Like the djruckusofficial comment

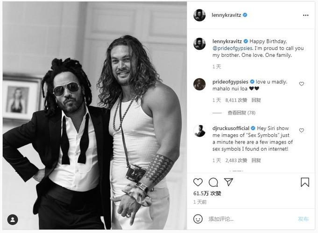pos(302,130)
